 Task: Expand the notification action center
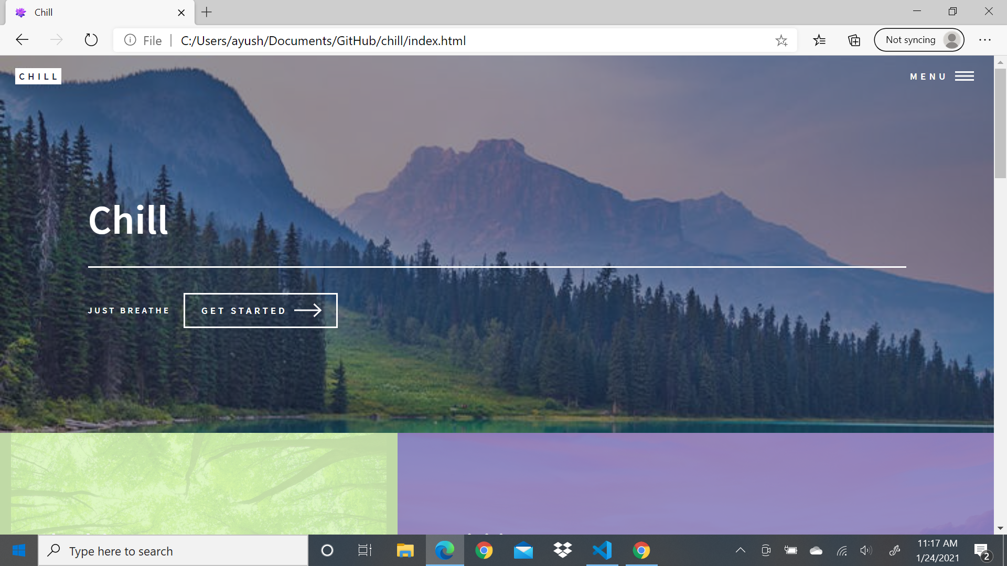click(x=982, y=550)
